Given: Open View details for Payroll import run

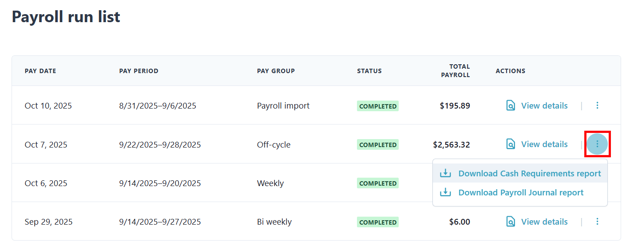Looking at the screenshot, I should pos(544,106).
